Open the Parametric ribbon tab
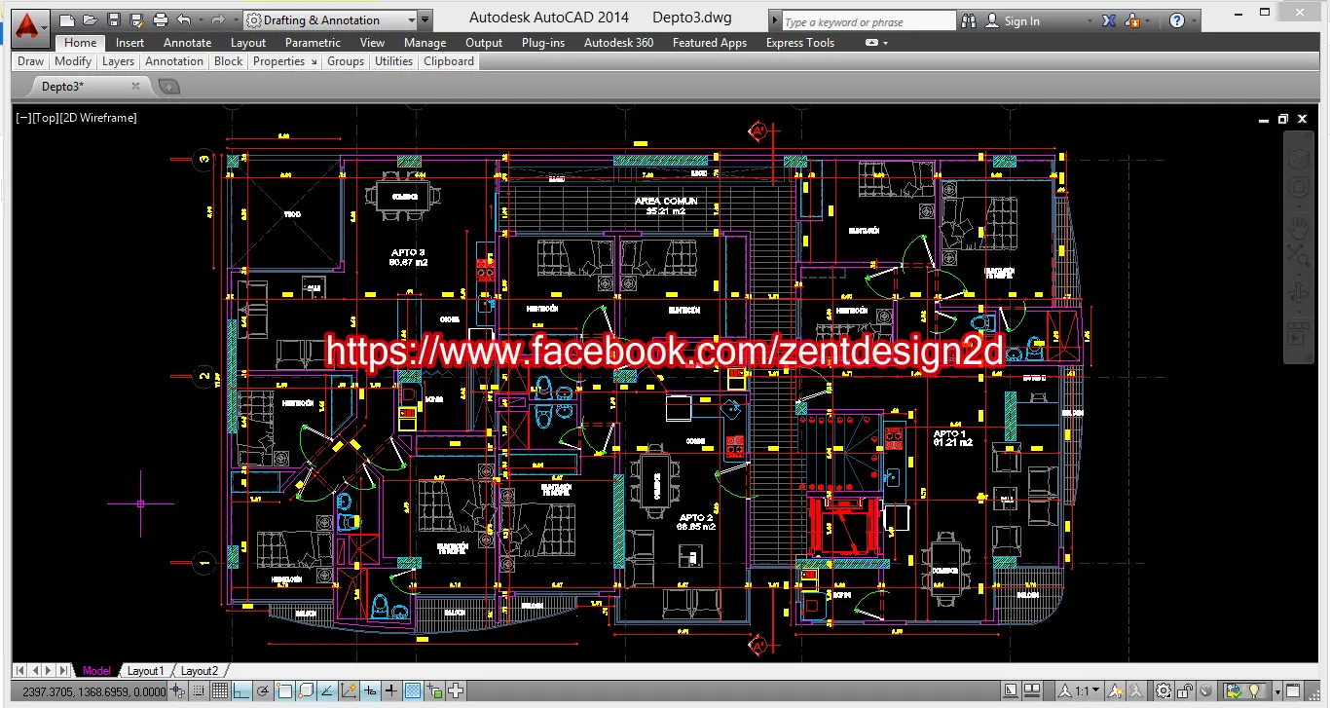Image resolution: width=1330 pixels, height=708 pixels. click(x=313, y=43)
